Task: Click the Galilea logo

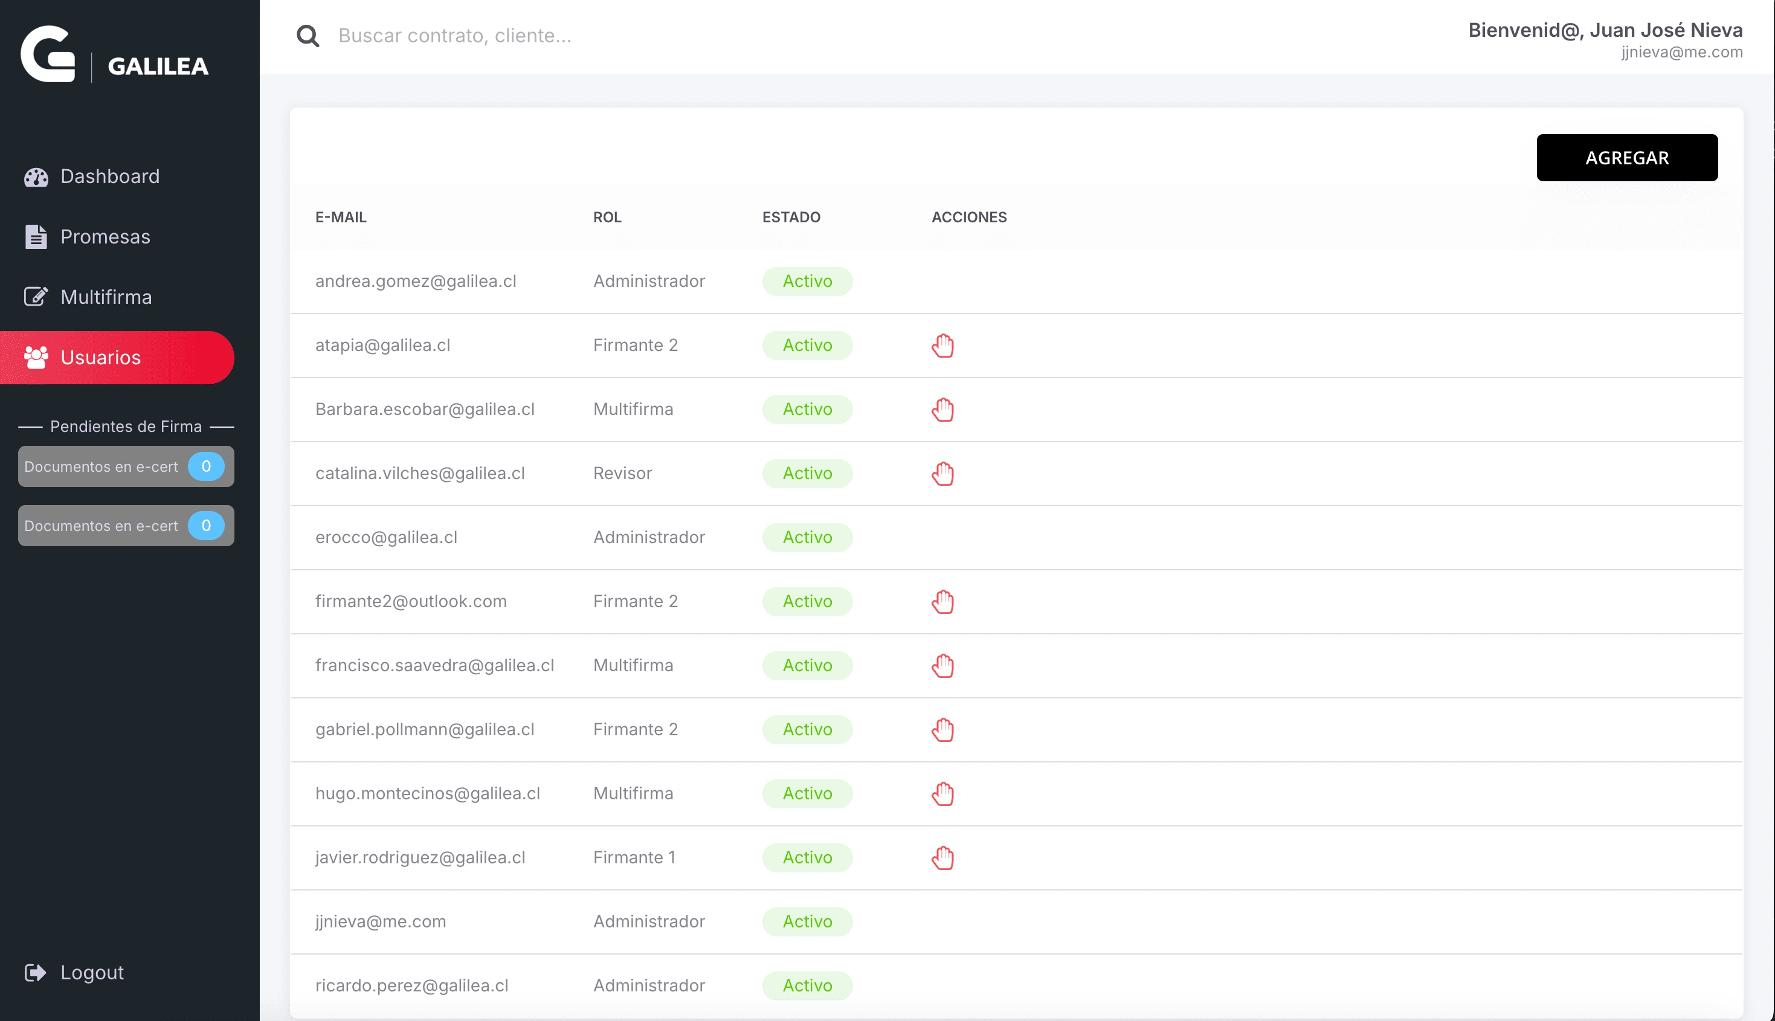Action: tap(115, 55)
